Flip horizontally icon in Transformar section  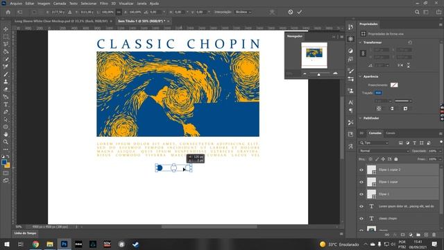400,65
